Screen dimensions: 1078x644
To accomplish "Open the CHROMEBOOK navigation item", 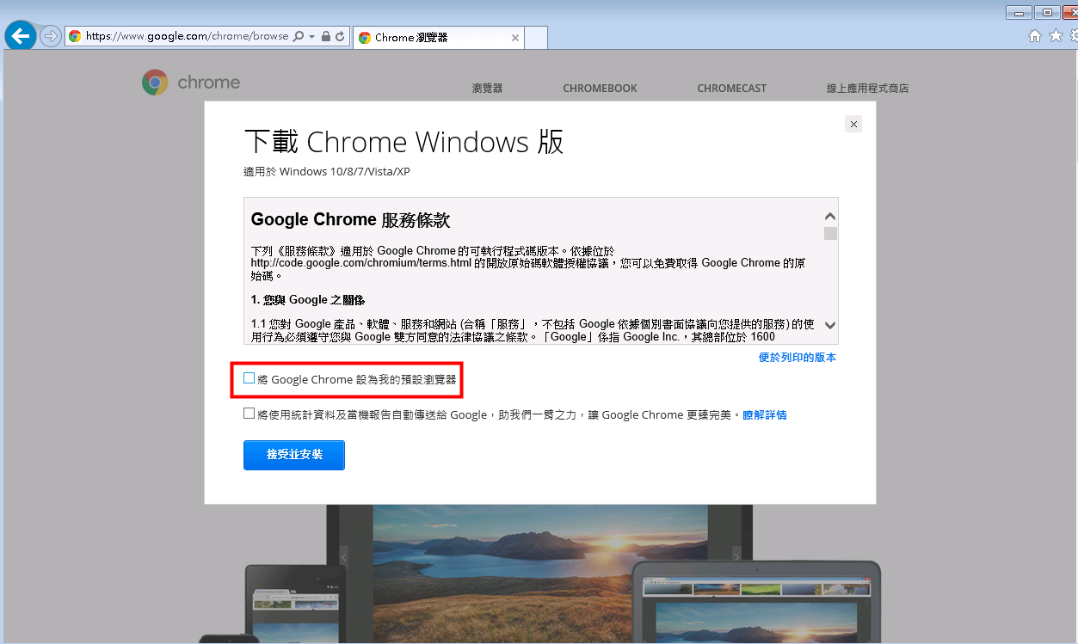I will coord(600,89).
